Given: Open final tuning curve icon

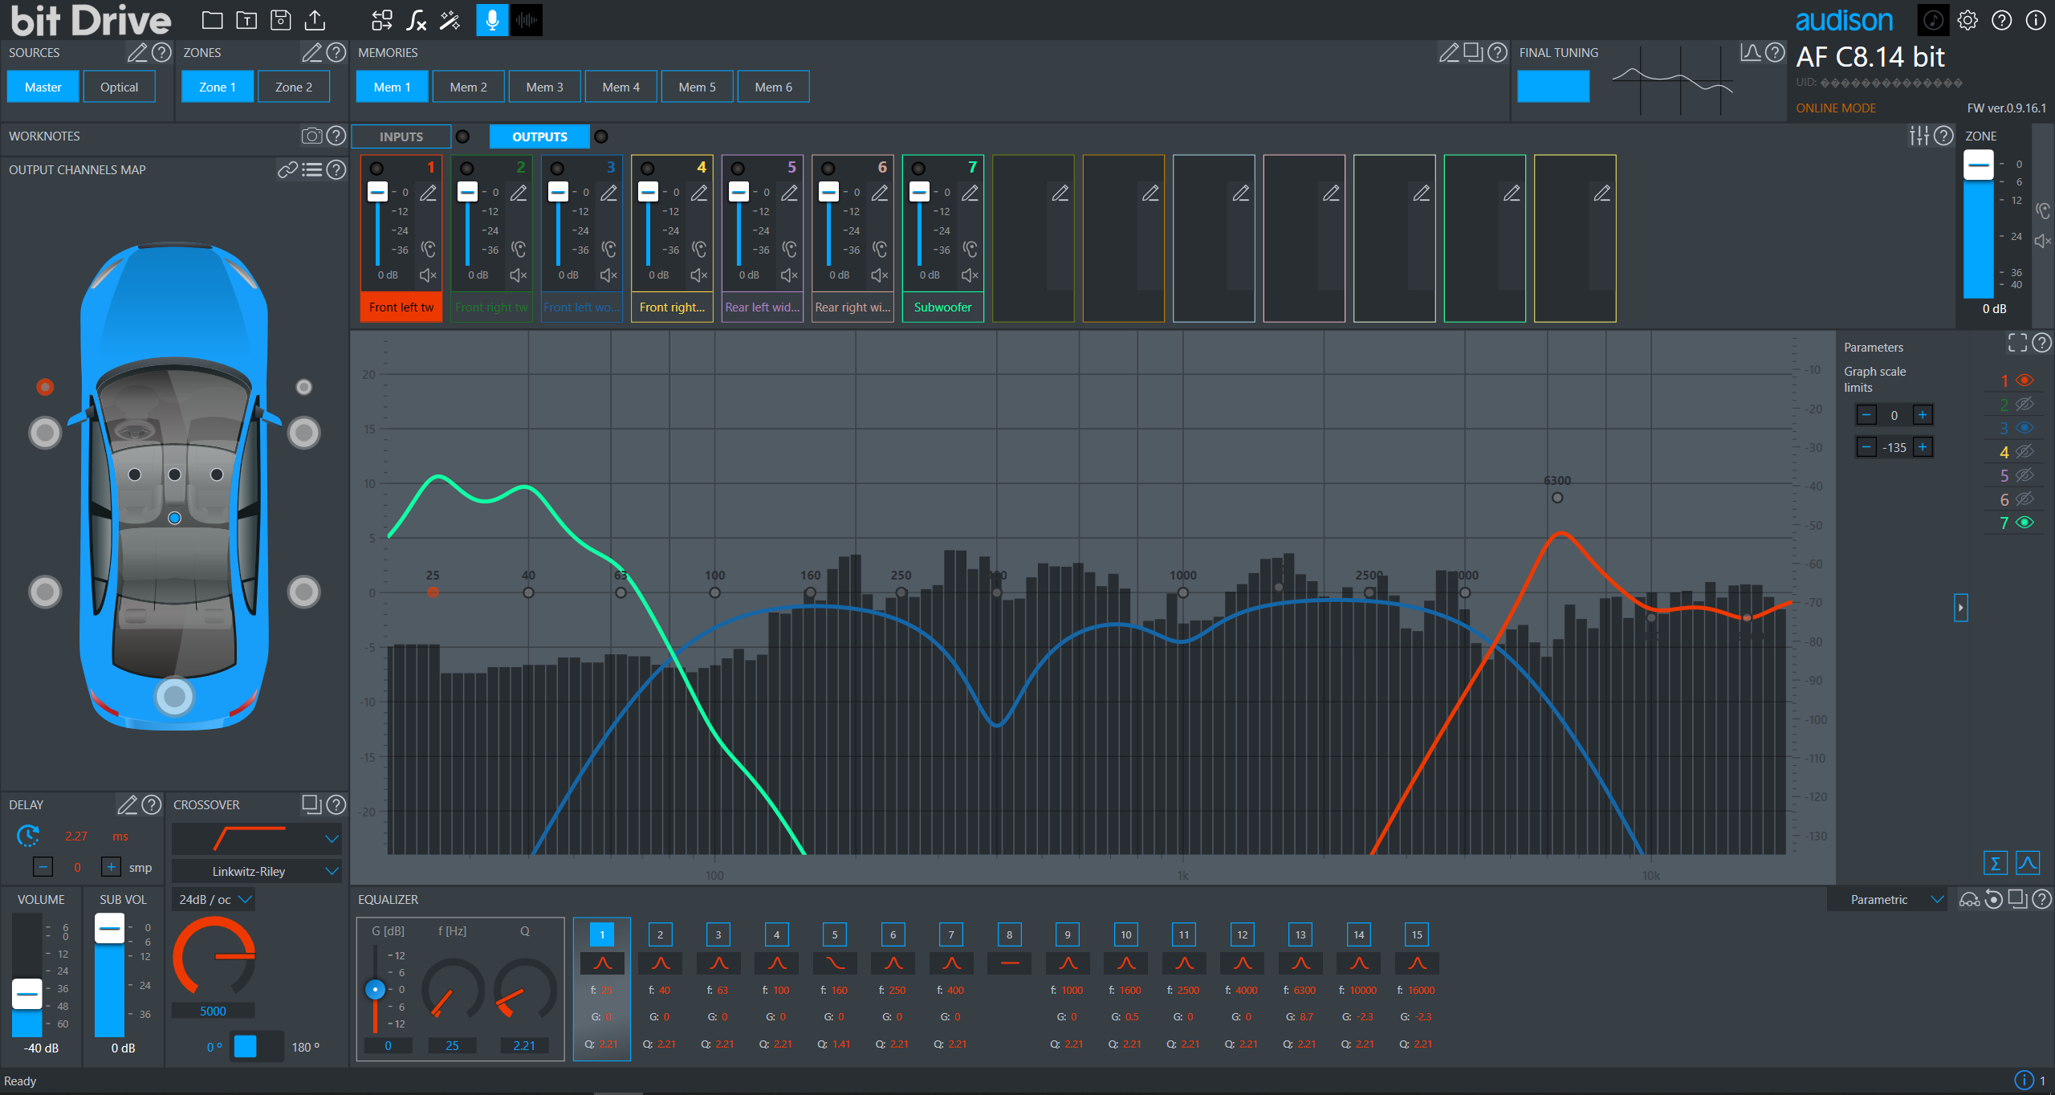Looking at the screenshot, I should 1751,53.
